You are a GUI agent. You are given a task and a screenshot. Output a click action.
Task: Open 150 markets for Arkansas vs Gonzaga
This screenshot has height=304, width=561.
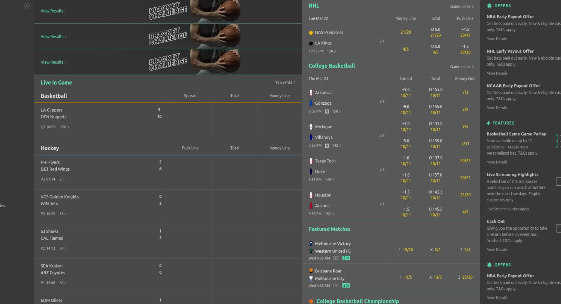[x=337, y=111]
